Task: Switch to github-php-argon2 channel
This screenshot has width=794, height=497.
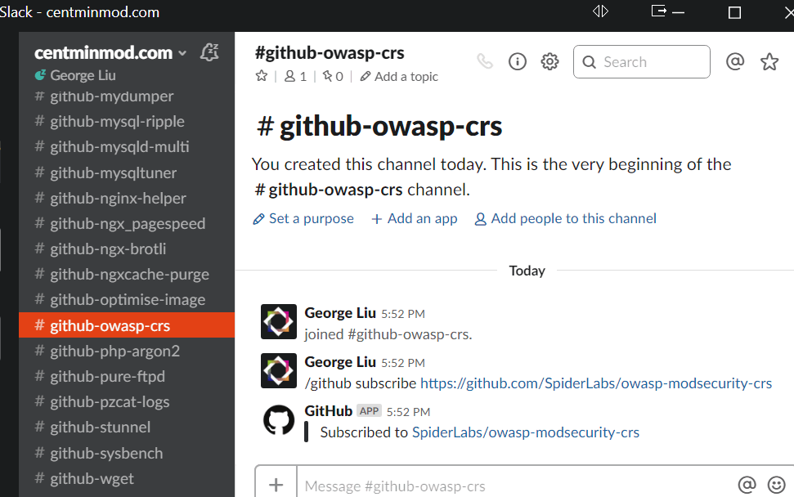Action: (x=127, y=351)
